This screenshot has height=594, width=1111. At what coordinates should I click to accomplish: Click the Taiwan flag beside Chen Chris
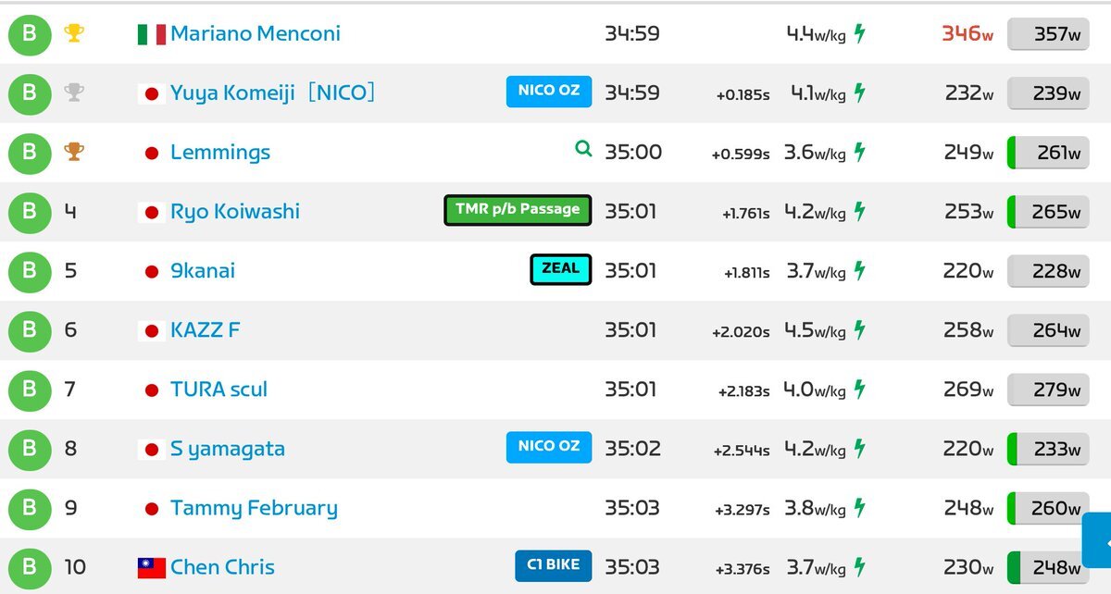(x=152, y=567)
